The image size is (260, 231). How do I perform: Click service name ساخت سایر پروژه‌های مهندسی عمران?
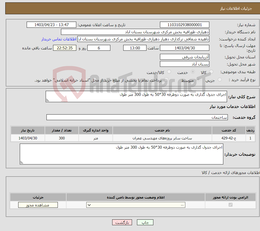(162, 138)
